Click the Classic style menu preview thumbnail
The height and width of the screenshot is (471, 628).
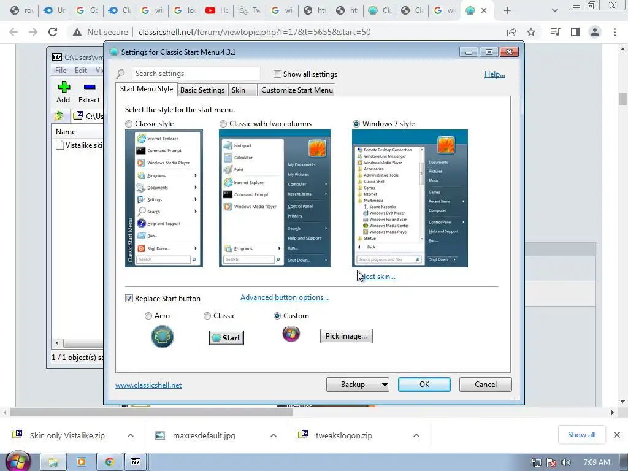tap(164, 198)
